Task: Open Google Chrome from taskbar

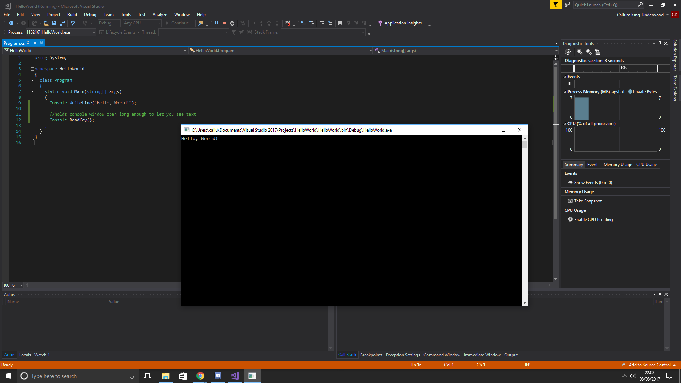Action: [x=200, y=376]
